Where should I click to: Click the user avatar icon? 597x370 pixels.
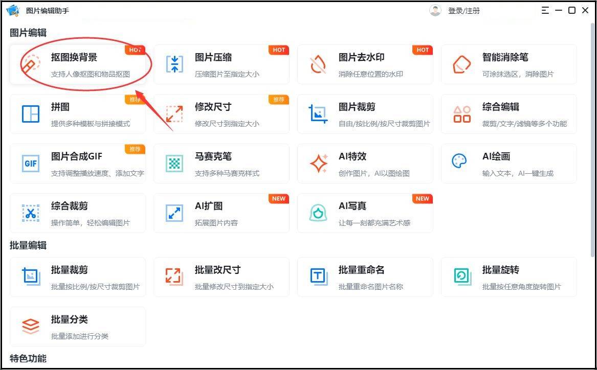pos(435,10)
